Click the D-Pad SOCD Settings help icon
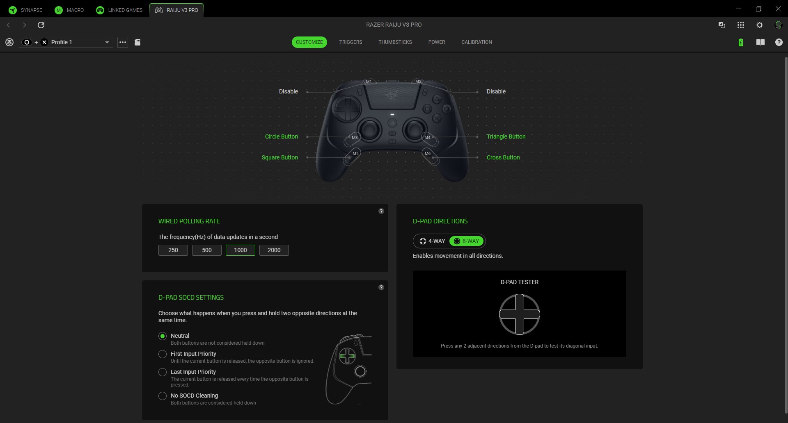 tap(381, 287)
